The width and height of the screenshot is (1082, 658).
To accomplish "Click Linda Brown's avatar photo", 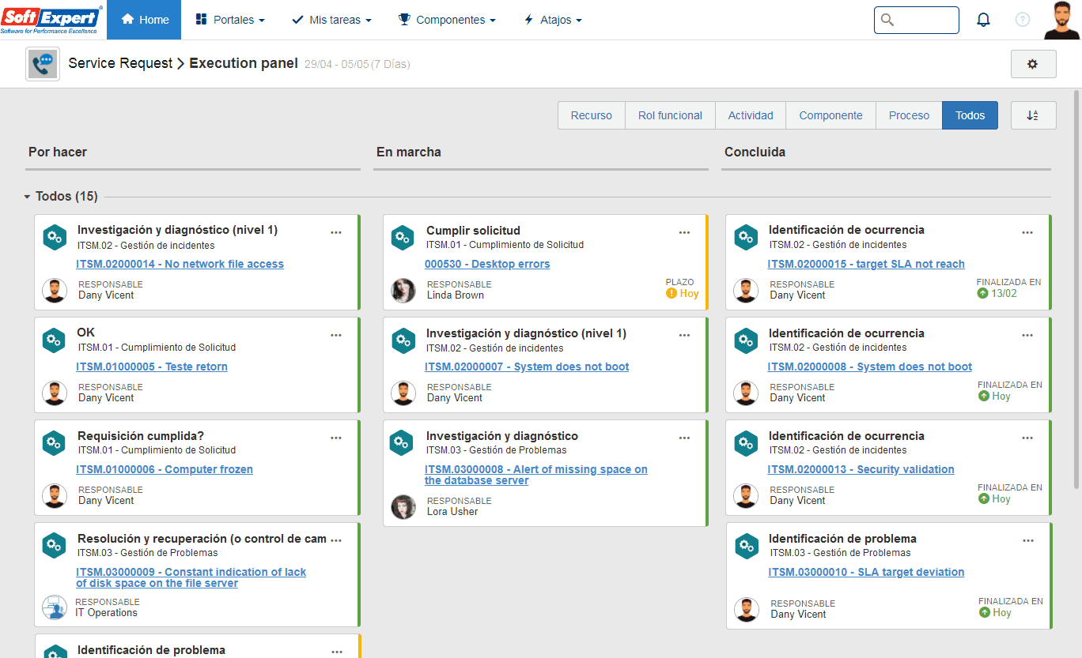I will pos(403,291).
